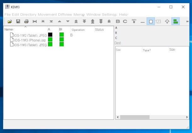Open the Help menu
Screen dimensions: 192x133
point(123,14)
